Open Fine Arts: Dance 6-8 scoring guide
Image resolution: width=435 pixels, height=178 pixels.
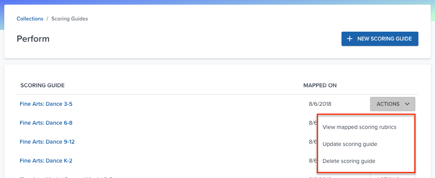[x=46, y=123]
